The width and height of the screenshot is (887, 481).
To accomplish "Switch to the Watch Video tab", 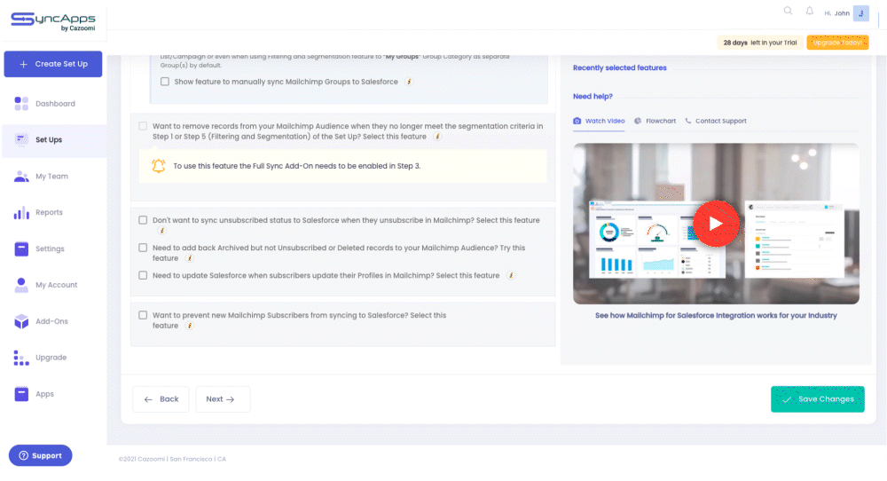I will [599, 121].
